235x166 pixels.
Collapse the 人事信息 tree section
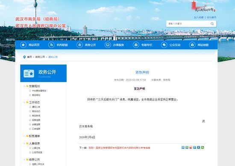tap(24, 143)
